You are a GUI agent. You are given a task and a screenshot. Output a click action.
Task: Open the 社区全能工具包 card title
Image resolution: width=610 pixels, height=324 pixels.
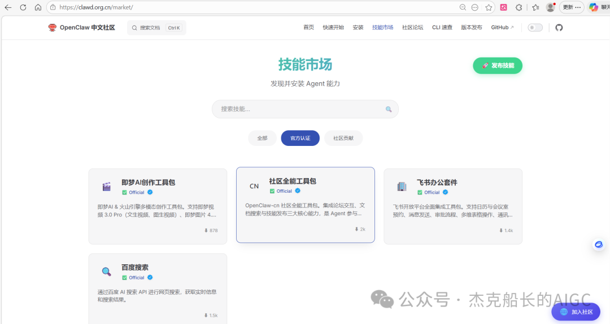pos(293,181)
